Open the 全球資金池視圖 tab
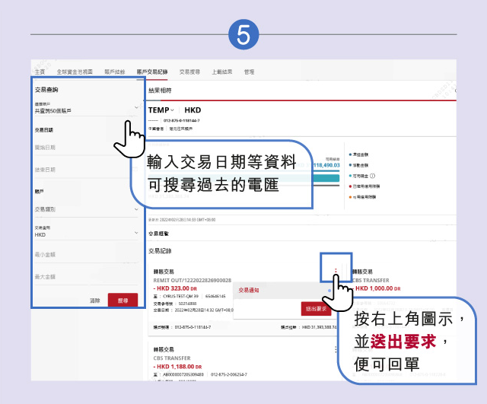The image size is (487, 404). (75, 71)
